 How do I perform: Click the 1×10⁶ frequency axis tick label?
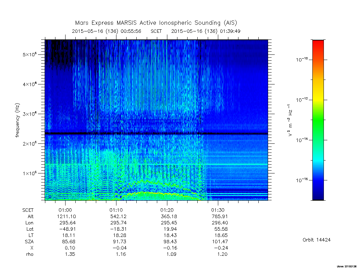pyautogui.click(x=30, y=173)
